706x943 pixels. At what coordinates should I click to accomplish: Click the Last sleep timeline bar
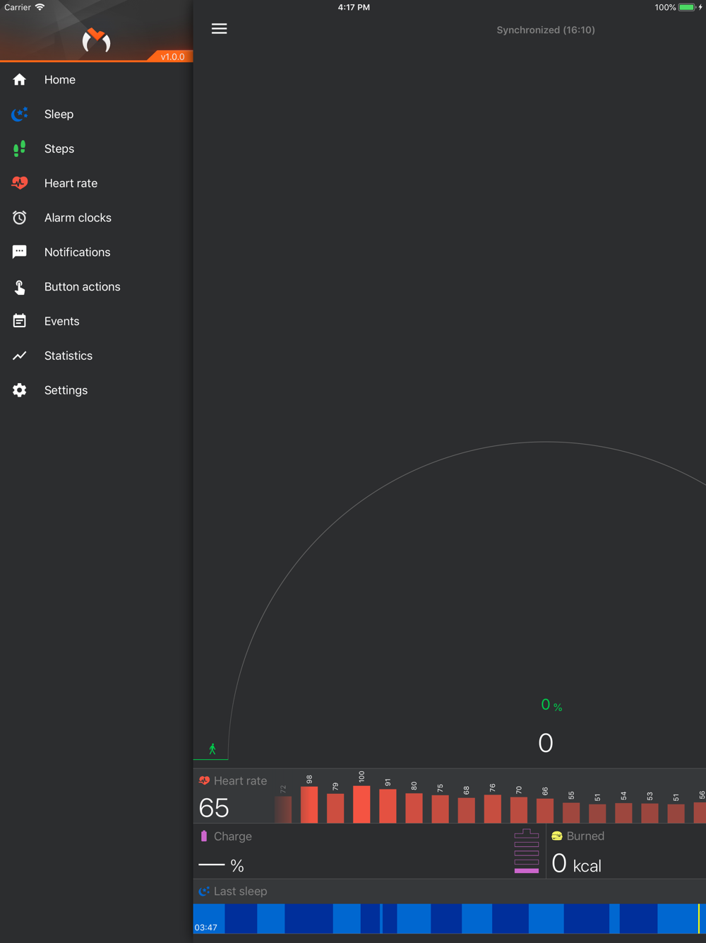click(x=449, y=918)
